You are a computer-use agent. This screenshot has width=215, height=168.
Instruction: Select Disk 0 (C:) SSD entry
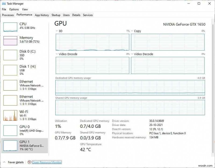24,55
